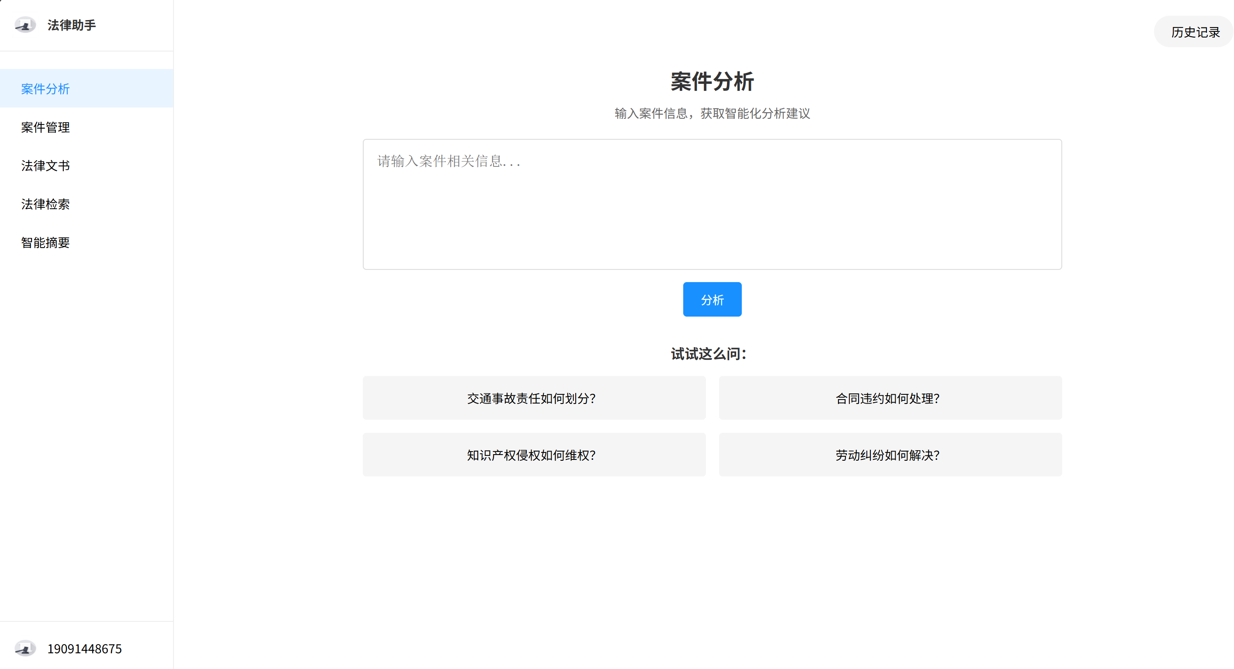Go to the 法律文书 section

tap(45, 166)
